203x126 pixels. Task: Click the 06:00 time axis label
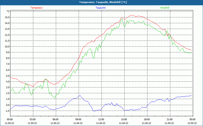pos(55,119)
